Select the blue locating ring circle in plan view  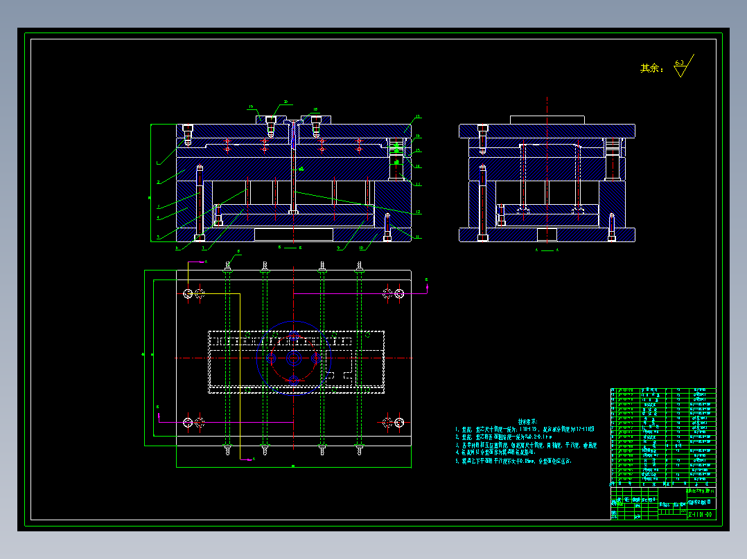tap(294, 358)
